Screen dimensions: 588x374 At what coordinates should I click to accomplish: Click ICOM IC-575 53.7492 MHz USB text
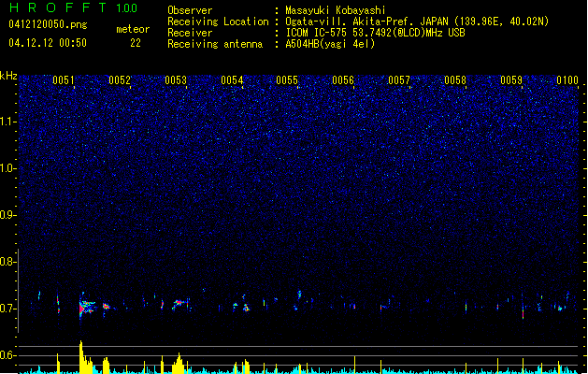(376, 33)
